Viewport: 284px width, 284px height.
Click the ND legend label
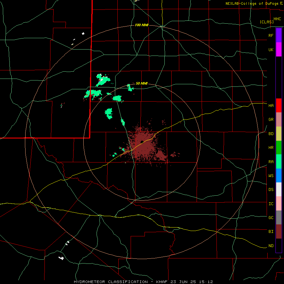point(271,246)
